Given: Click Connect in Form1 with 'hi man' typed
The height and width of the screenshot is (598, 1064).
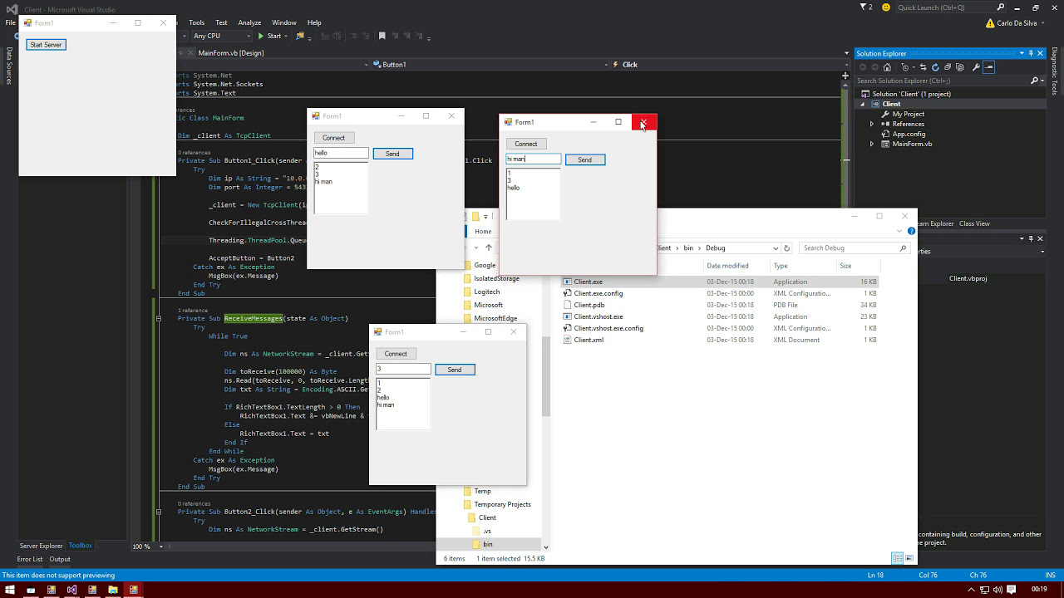Looking at the screenshot, I should [526, 144].
